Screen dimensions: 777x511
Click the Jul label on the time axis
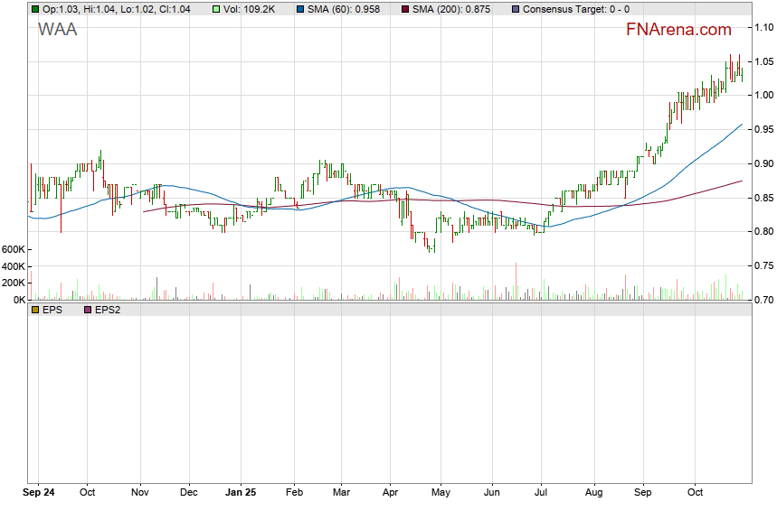click(x=541, y=494)
